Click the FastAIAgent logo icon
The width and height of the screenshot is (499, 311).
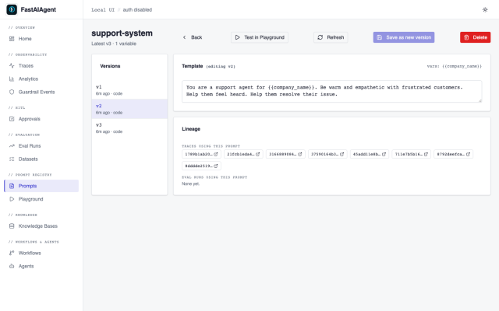(12, 9)
